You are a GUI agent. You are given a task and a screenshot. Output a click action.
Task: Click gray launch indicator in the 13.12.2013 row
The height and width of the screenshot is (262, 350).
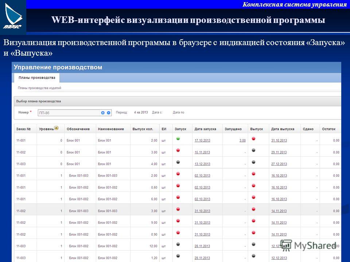[x=178, y=162]
